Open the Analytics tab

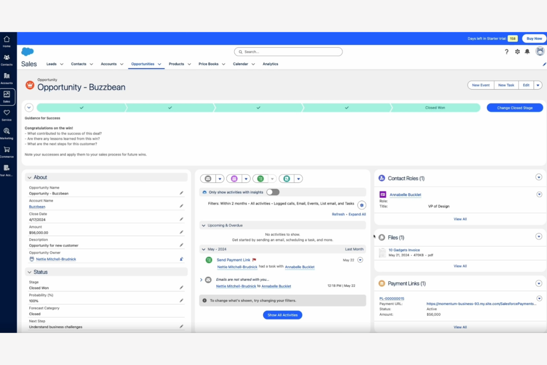click(270, 64)
